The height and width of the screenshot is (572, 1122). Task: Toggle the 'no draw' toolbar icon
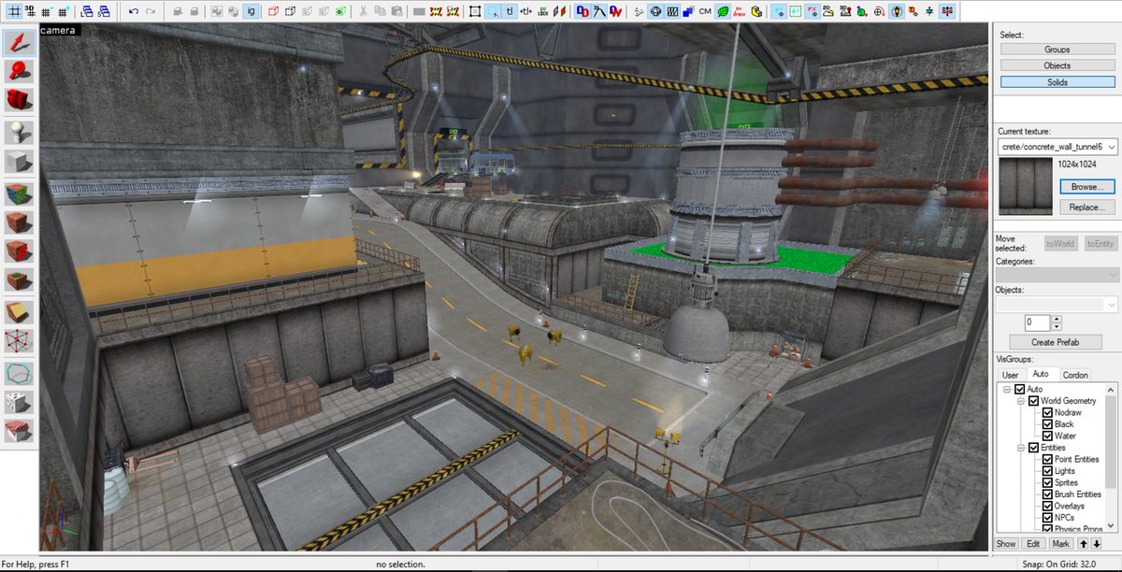coord(738,11)
